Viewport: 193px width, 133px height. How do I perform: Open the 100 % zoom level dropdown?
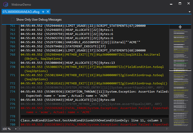pyautogui.click(x=16, y=129)
